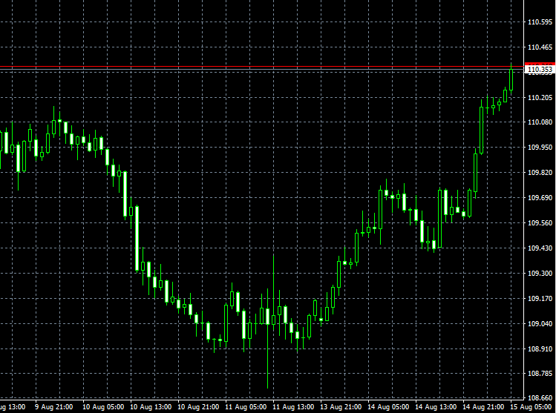Viewport: 556px width, 413px height.
Task: Click the 15 Aug 05:00 time label
Action: click(x=531, y=407)
